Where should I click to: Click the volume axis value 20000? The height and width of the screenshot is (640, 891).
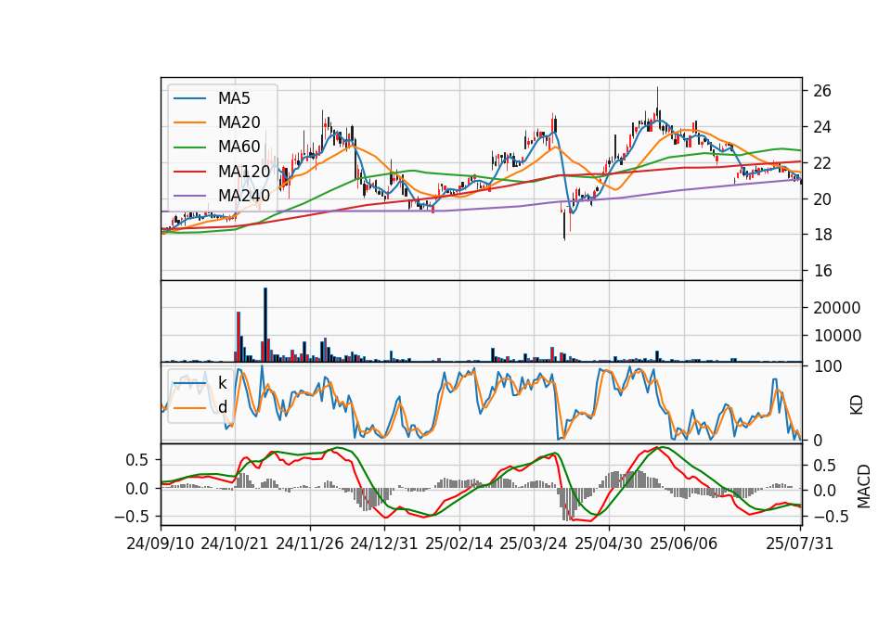tap(837, 308)
